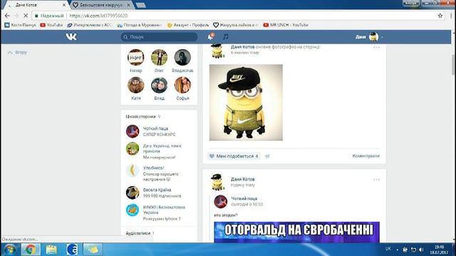Click Катя friend avatar
This screenshot has height=256, width=456.
point(136,85)
